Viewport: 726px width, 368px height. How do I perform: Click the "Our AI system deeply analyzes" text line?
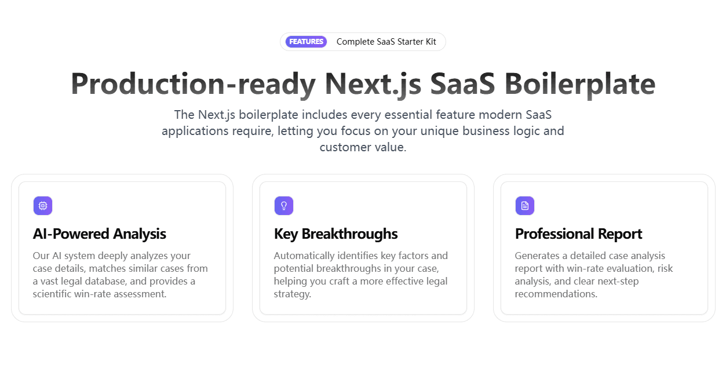[x=112, y=256]
